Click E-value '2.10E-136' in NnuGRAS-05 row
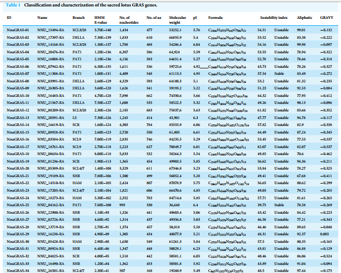Viewport: 341px width, 273px height. [x=103, y=59]
